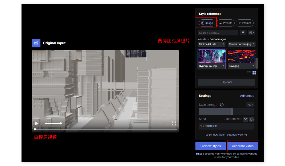285x166 pixels.
Task: Click the video progress timeline bar
Action: (x=105, y=130)
